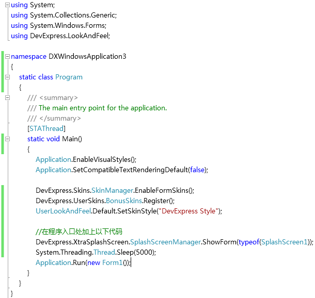Click the 'static void' keywords

pyautogui.click(x=43, y=139)
